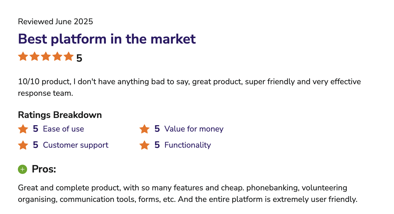The height and width of the screenshot is (214, 394).
Task: Click the second star in overall rating
Action: pos(34,57)
